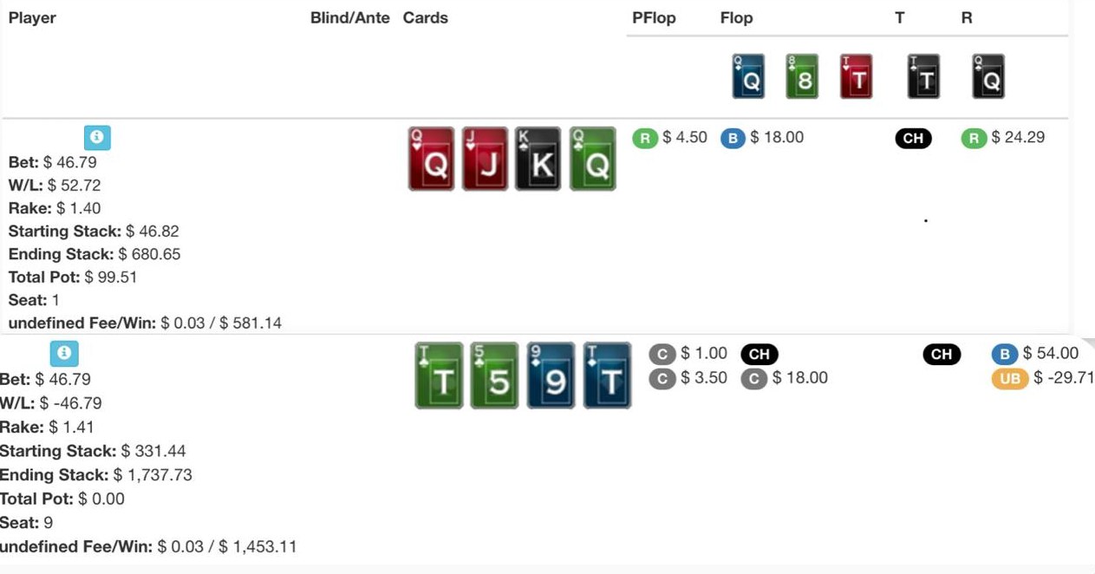This screenshot has height=574, width=1095.
Task: Click the black King hole card
Action: (x=538, y=159)
